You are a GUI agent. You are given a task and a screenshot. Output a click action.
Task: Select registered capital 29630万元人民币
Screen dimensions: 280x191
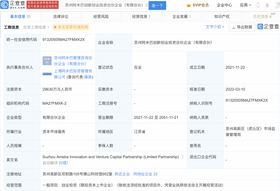pyautogui.click(x=57, y=89)
